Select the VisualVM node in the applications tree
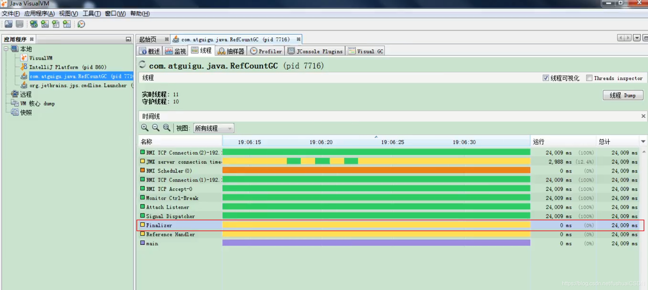 tap(41, 58)
